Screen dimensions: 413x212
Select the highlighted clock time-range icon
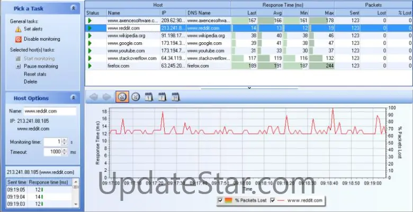click(x=122, y=97)
